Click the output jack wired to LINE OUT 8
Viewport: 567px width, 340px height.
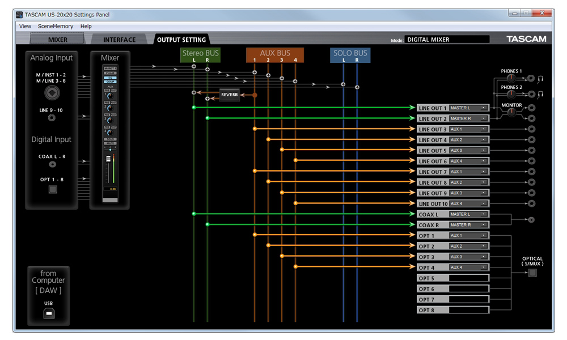pyautogui.click(x=531, y=182)
